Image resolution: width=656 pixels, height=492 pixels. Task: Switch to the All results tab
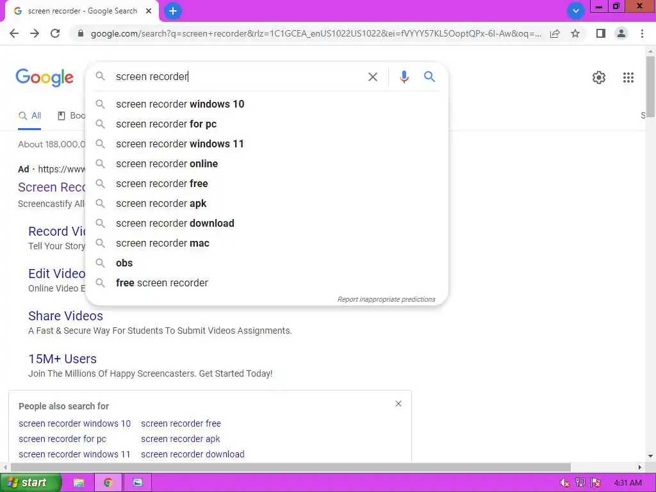click(x=29, y=116)
